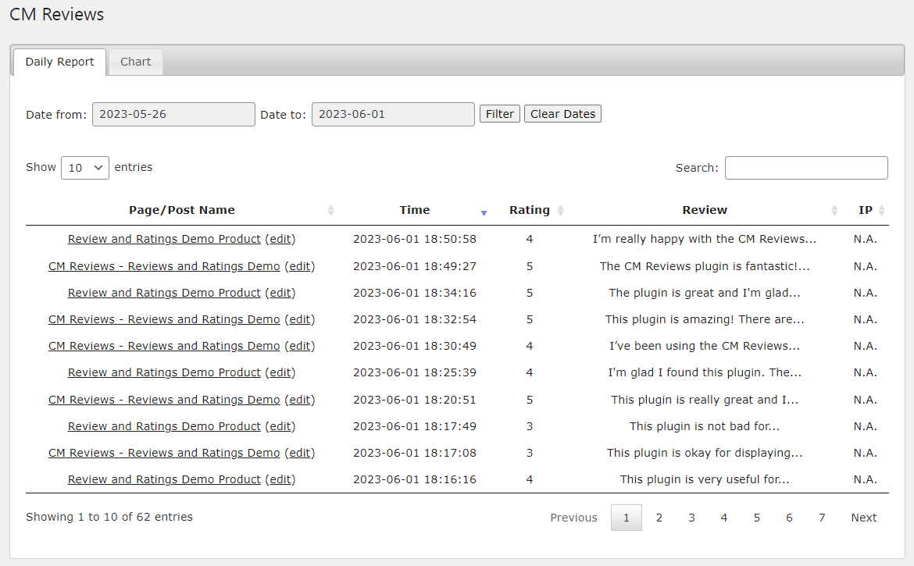The height and width of the screenshot is (566, 914).
Task: Sort by Rating using its sort arrows
Action: pyautogui.click(x=560, y=210)
